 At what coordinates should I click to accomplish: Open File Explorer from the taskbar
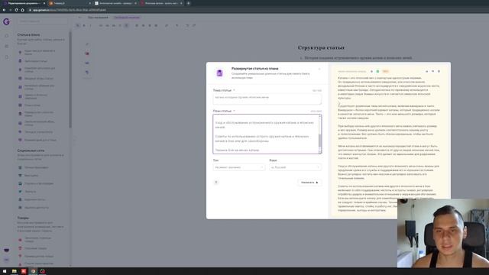pos(14,271)
